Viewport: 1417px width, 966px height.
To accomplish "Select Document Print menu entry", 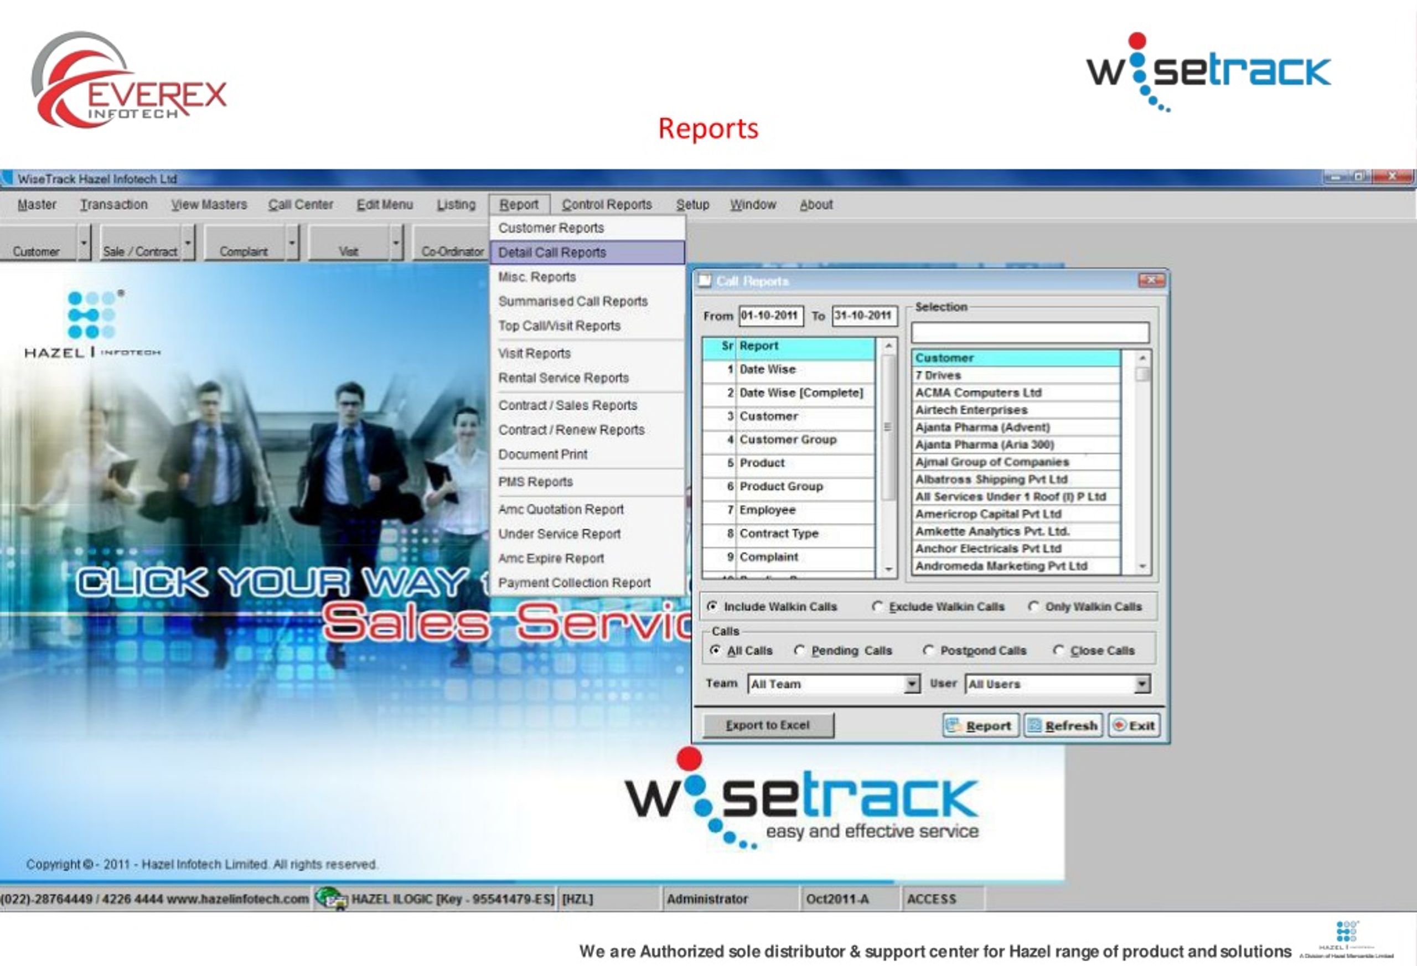I will (x=587, y=454).
